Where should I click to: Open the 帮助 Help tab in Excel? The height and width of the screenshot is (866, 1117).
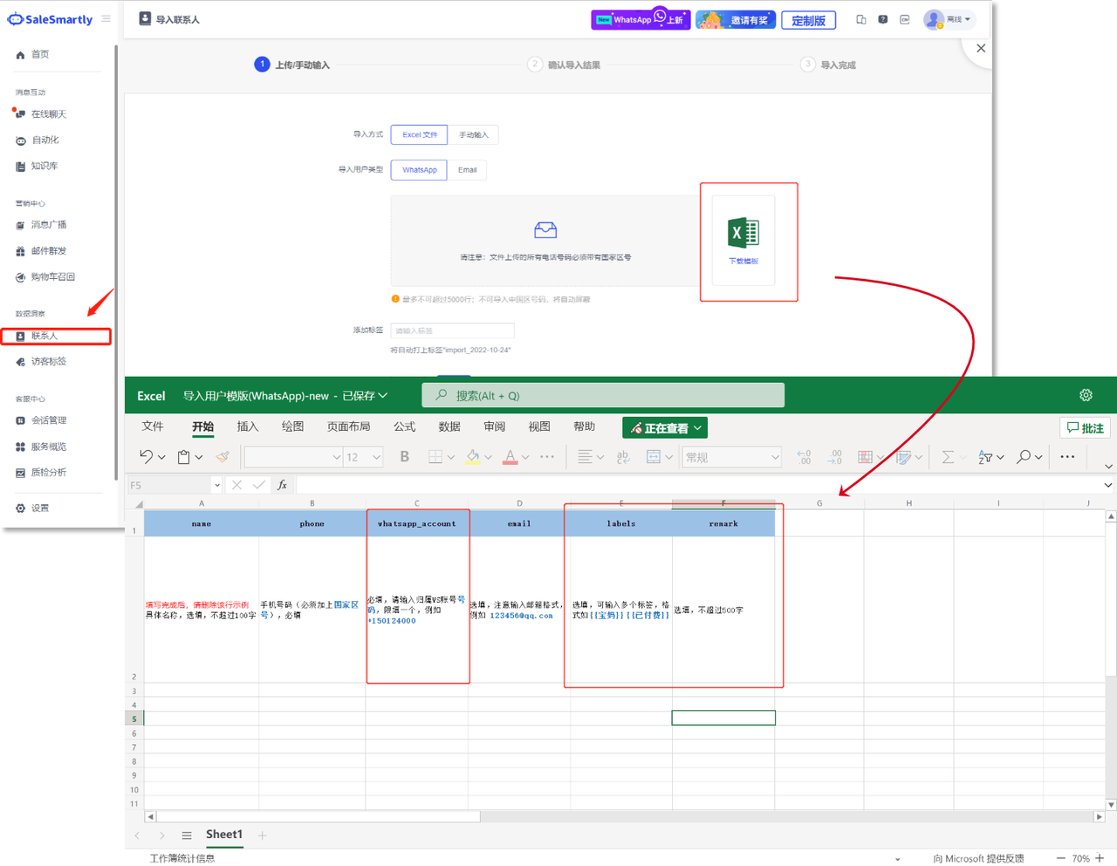[x=584, y=427]
